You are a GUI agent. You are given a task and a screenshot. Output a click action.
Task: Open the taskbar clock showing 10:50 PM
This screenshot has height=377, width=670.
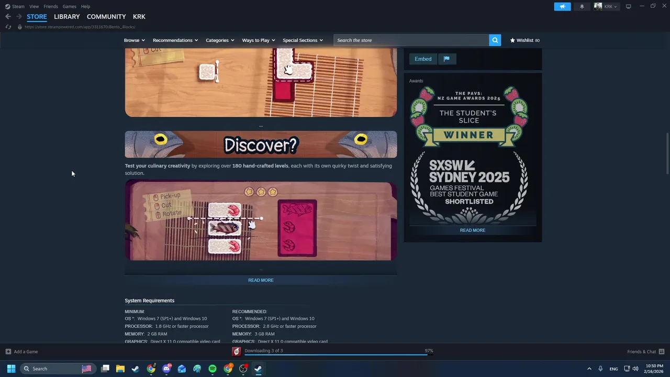[x=654, y=369]
